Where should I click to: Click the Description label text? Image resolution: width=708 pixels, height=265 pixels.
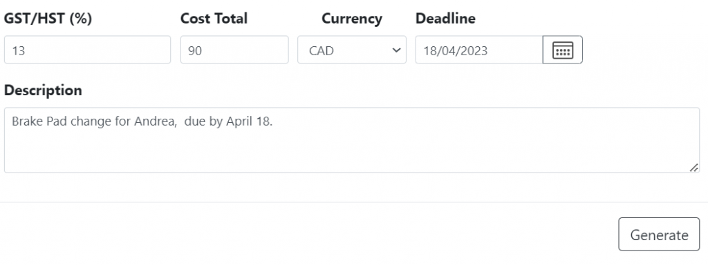43,90
